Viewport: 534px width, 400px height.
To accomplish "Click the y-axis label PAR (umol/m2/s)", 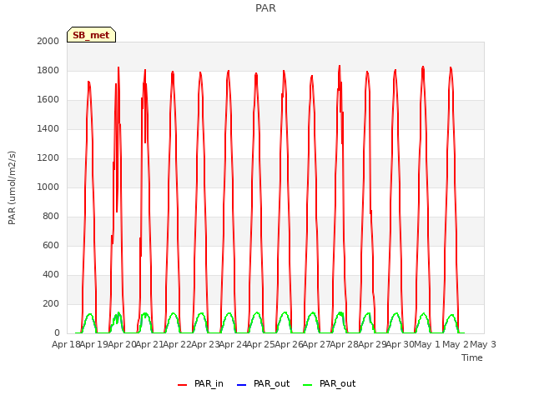I will click(12, 187).
